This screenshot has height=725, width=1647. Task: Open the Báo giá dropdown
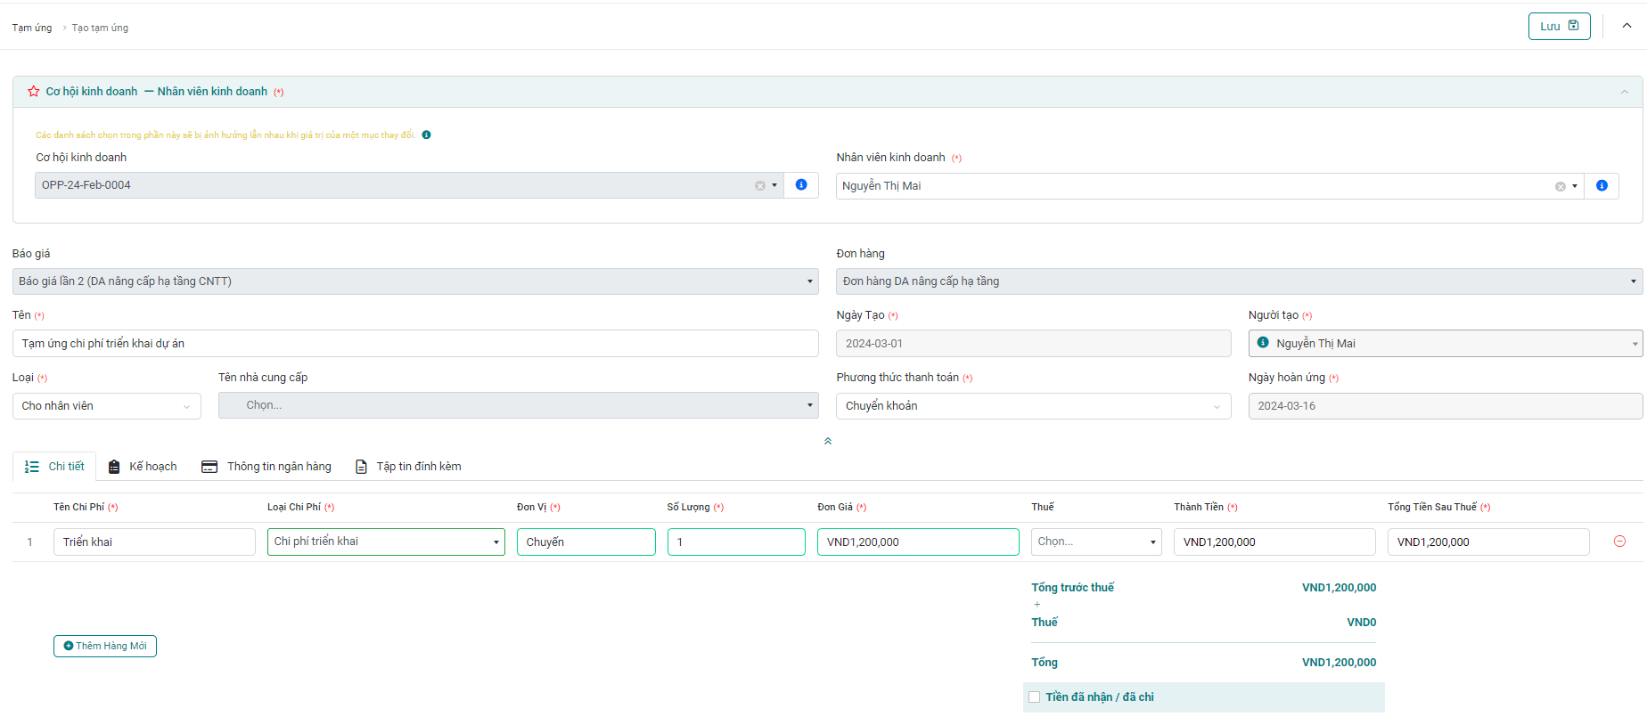coord(414,281)
